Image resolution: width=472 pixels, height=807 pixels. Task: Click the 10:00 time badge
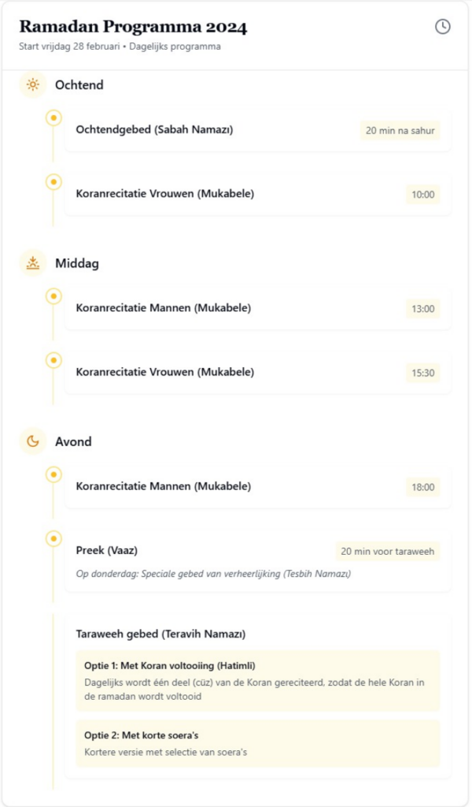click(422, 195)
